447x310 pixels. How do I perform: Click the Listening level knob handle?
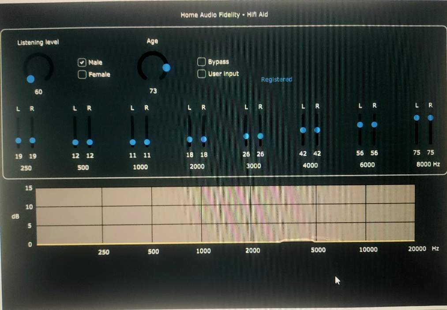pyautogui.click(x=30, y=79)
